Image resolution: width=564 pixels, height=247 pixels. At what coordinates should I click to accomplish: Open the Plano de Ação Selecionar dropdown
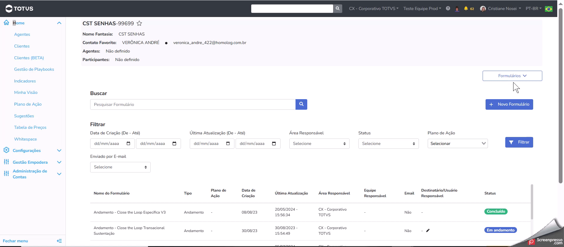457,143
